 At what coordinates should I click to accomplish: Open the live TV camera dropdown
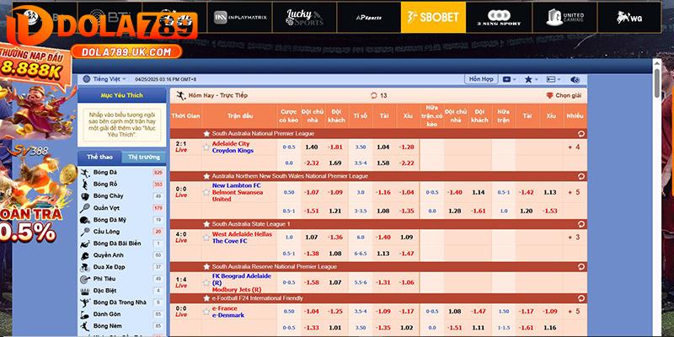[x=510, y=79]
